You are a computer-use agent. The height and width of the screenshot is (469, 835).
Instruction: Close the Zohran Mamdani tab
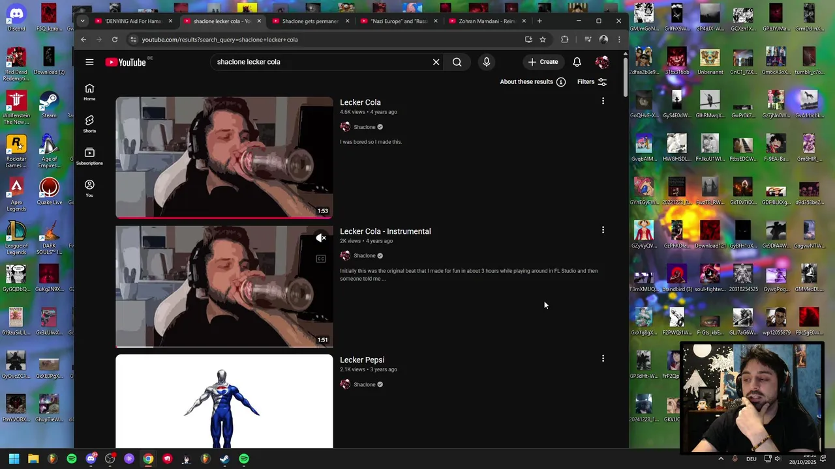524,21
